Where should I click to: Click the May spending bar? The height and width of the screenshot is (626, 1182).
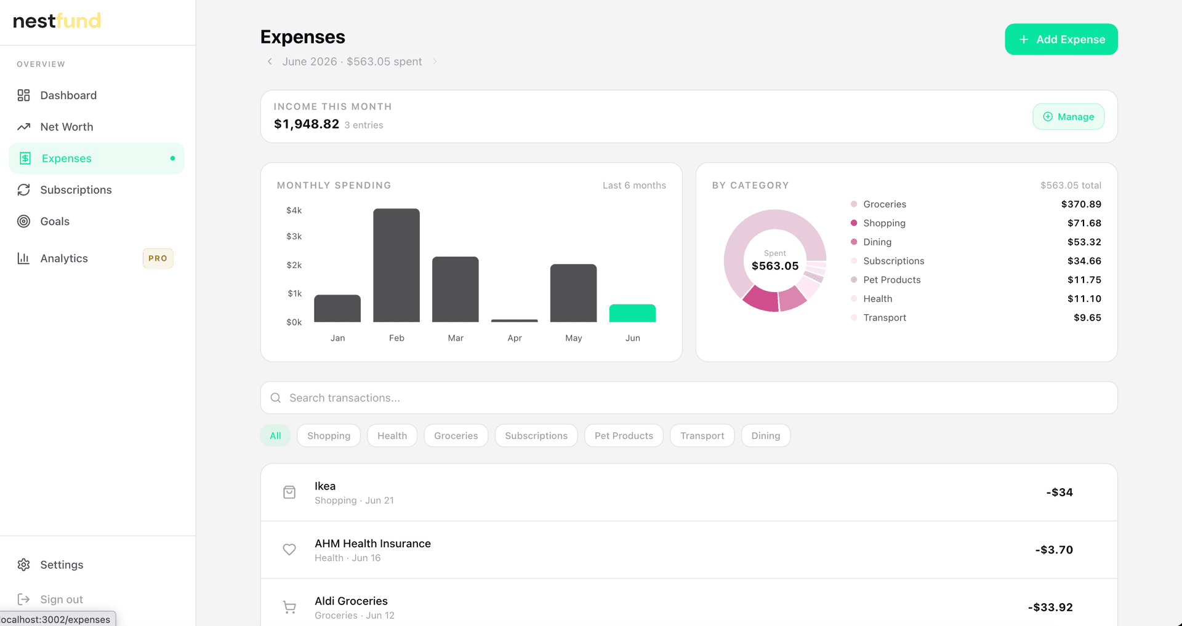coord(573,293)
